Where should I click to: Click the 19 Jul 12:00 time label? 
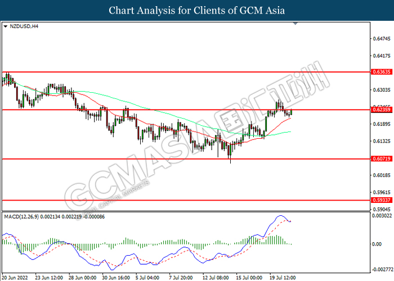(x=283, y=278)
